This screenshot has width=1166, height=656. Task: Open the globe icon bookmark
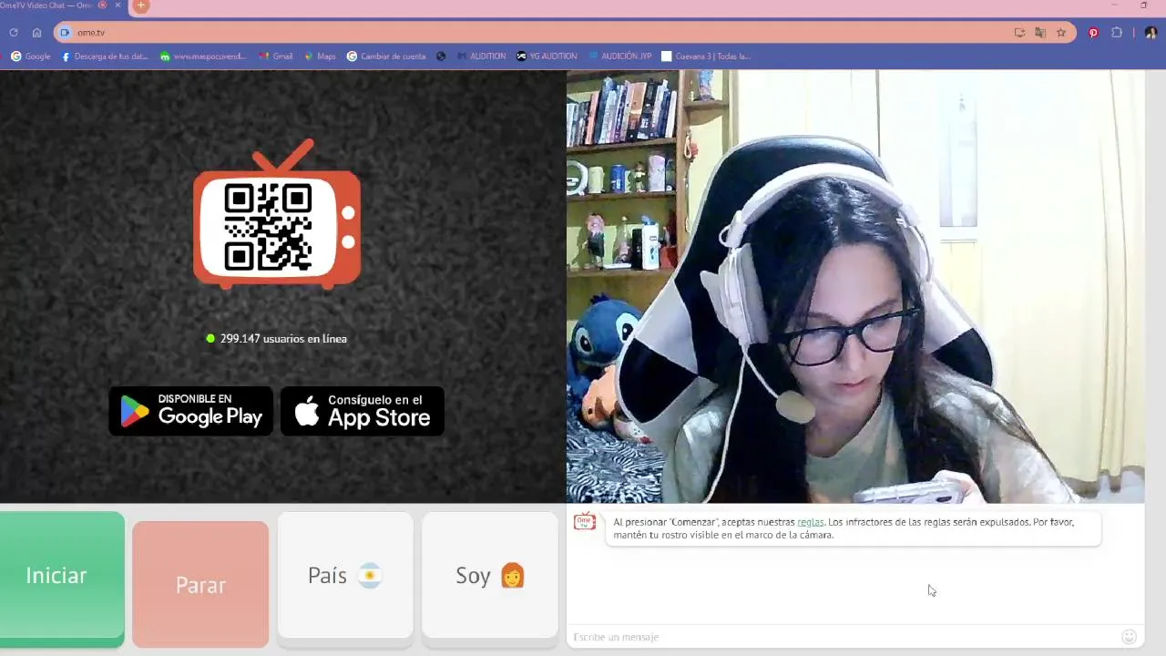[441, 56]
